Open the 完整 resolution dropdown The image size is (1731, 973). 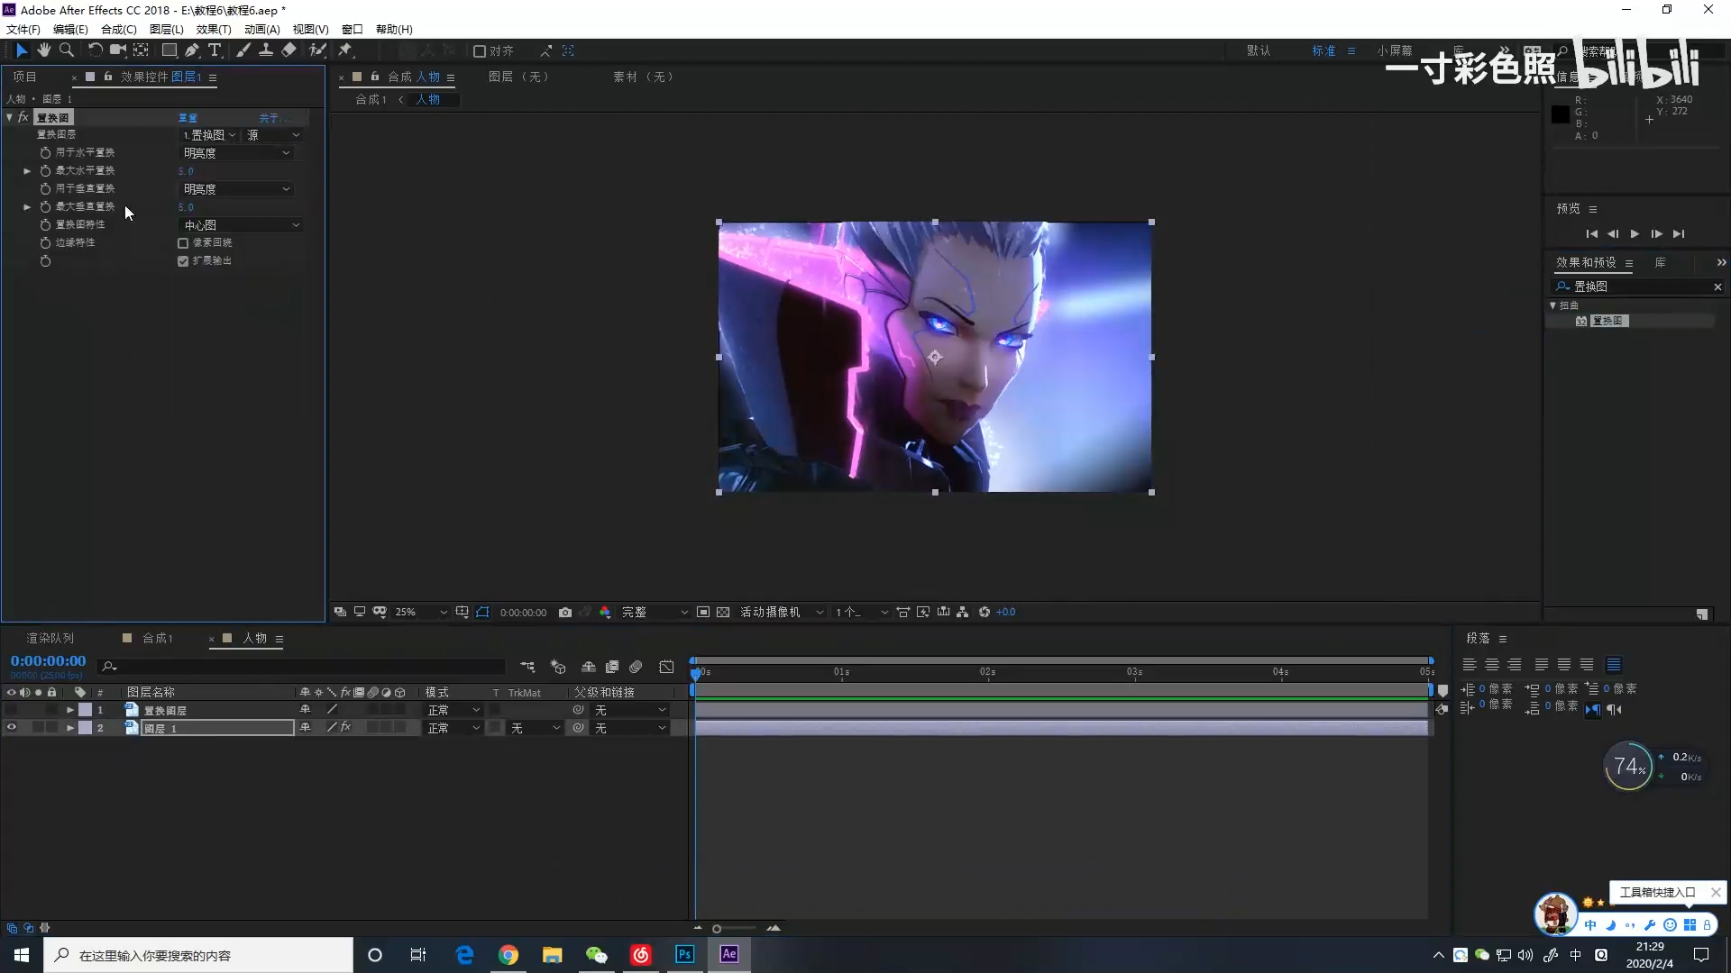[x=655, y=612]
